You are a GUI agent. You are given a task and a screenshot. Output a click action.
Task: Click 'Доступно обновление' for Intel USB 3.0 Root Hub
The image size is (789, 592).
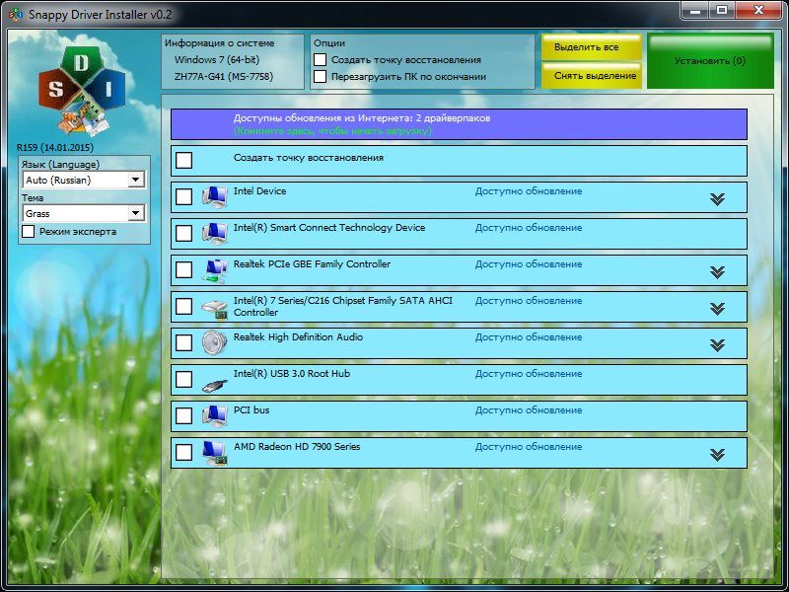point(529,374)
